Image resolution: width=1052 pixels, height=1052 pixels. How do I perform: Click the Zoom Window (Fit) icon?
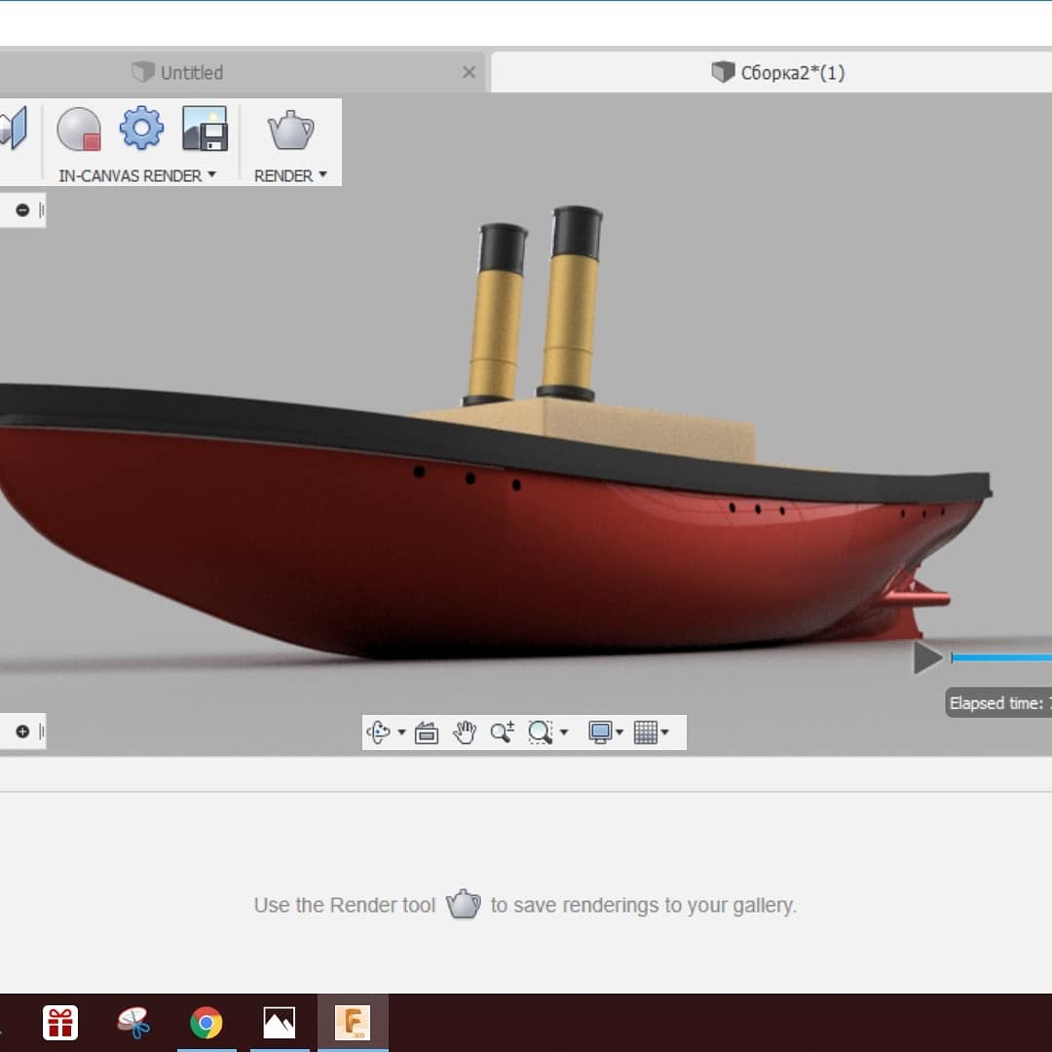[x=541, y=733]
